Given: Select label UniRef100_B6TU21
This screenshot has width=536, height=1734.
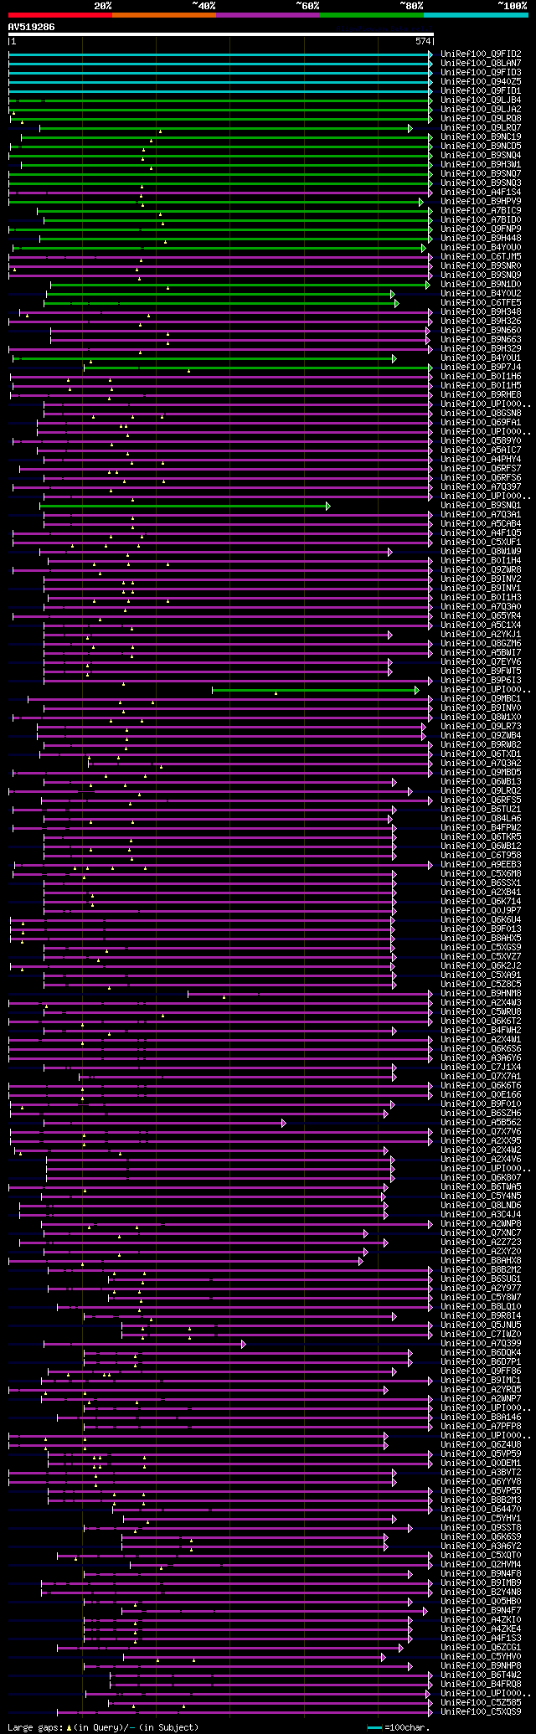Looking at the screenshot, I should click(481, 810).
